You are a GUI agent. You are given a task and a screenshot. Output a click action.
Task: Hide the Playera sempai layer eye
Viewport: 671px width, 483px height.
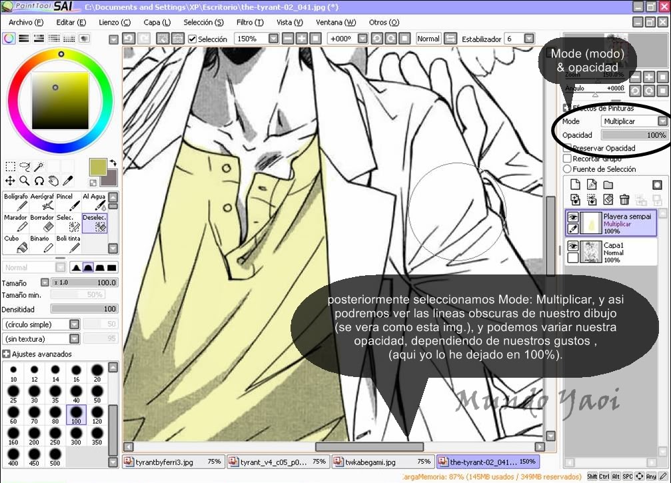(572, 217)
